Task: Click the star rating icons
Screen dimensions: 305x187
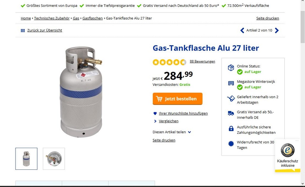Action: coord(169,62)
